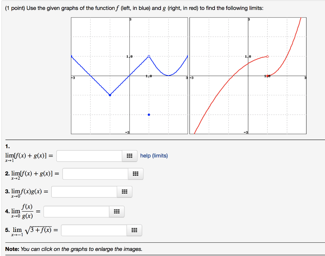Select the answer box for lim x→1
This screenshot has height=256, width=325.
(89, 156)
